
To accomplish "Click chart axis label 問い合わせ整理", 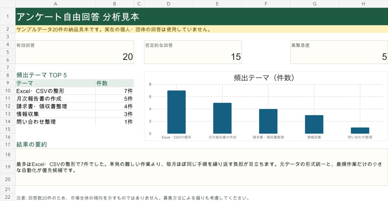I will click(360, 137).
